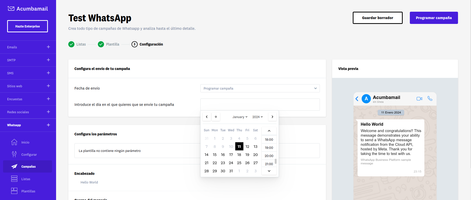Open Campañas paper plane icon

[14, 166]
